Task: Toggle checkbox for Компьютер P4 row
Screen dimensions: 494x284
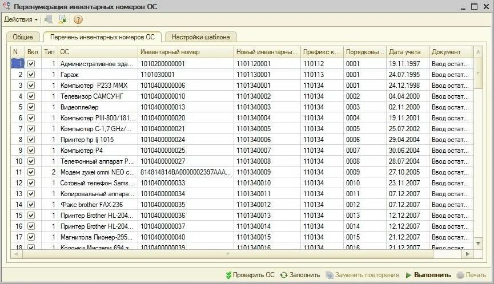Action: (x=31, y=151)
